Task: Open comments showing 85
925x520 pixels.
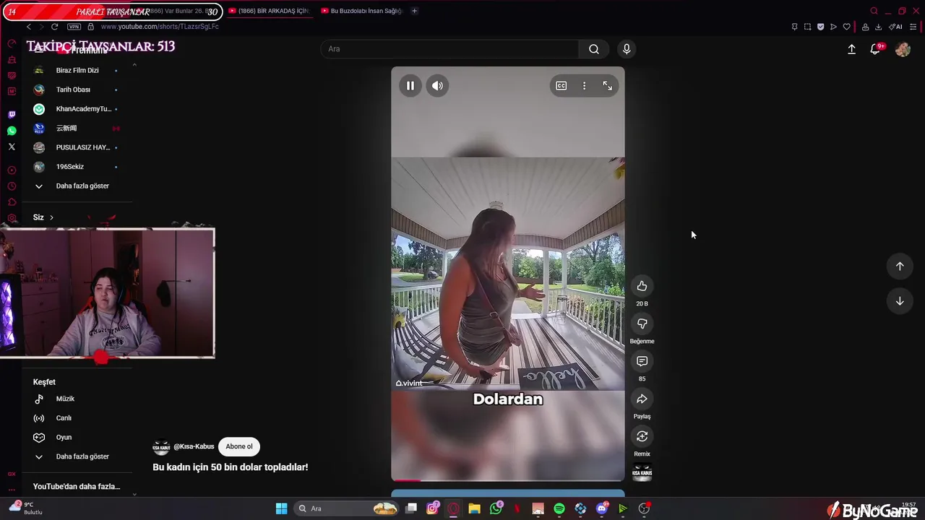Action: 642,361
